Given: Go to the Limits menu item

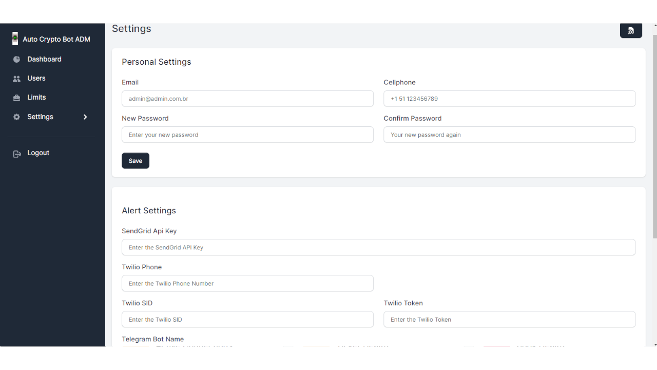Looking at the screenshot, I should point(36,98).
